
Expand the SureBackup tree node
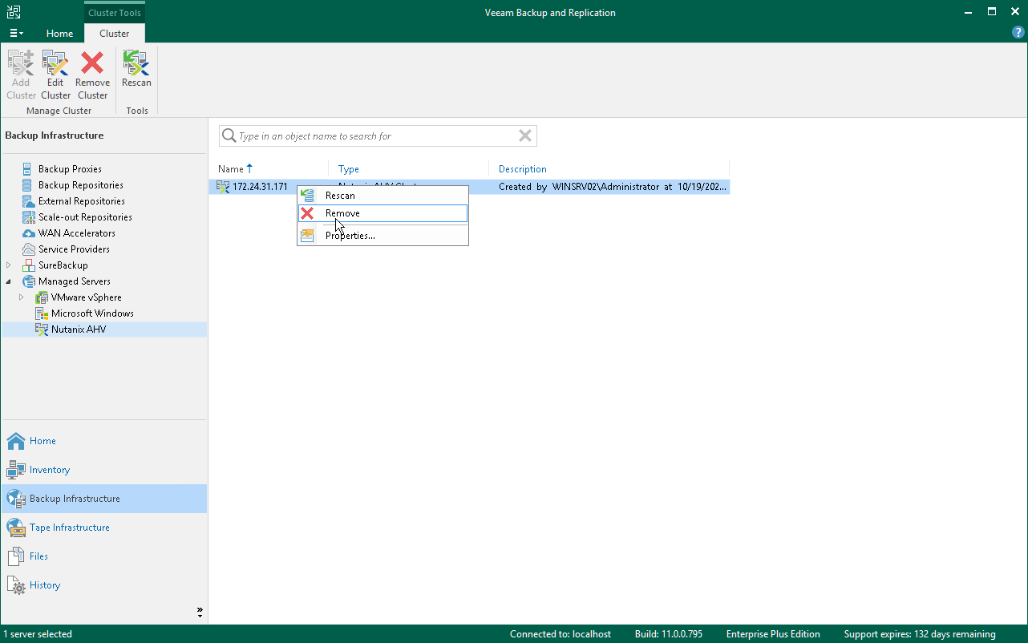pyautogui.click(x=9, y=265)
